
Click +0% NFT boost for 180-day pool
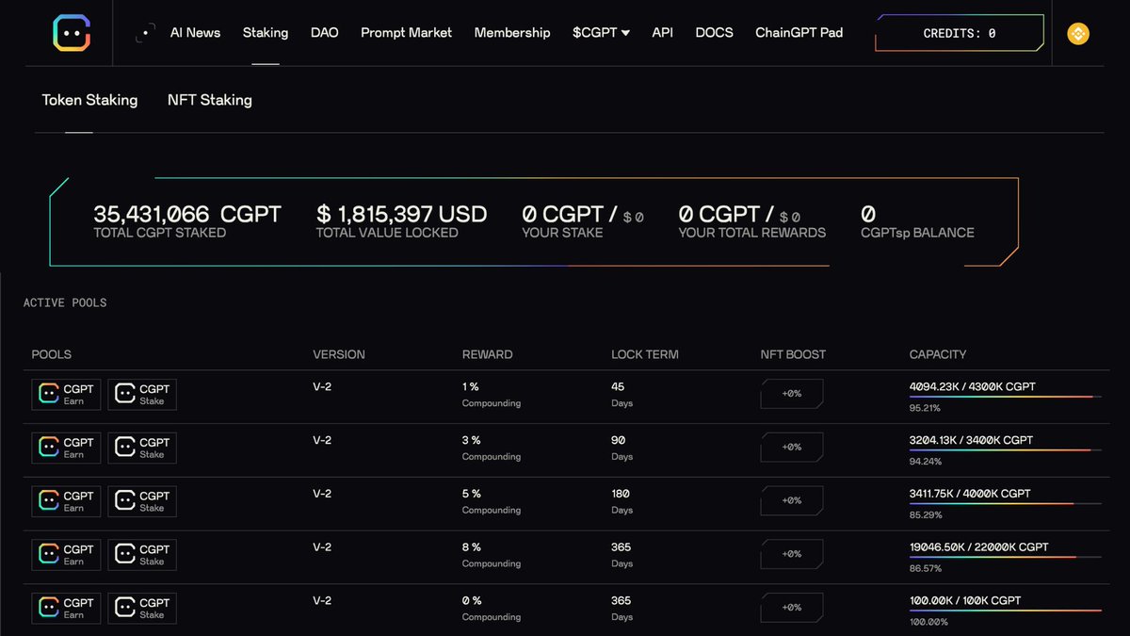pos(792,501)
